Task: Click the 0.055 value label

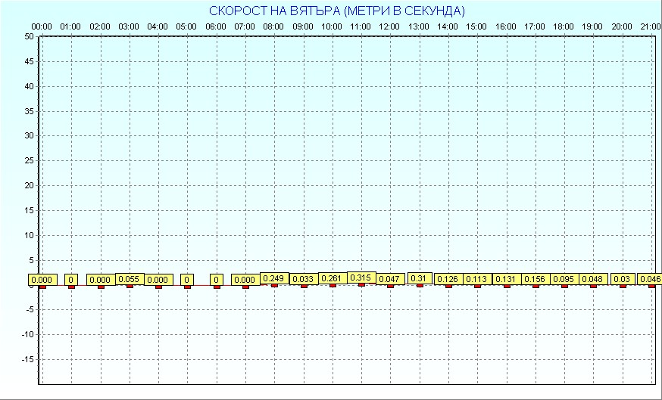Action: click(x=130, y=279)
